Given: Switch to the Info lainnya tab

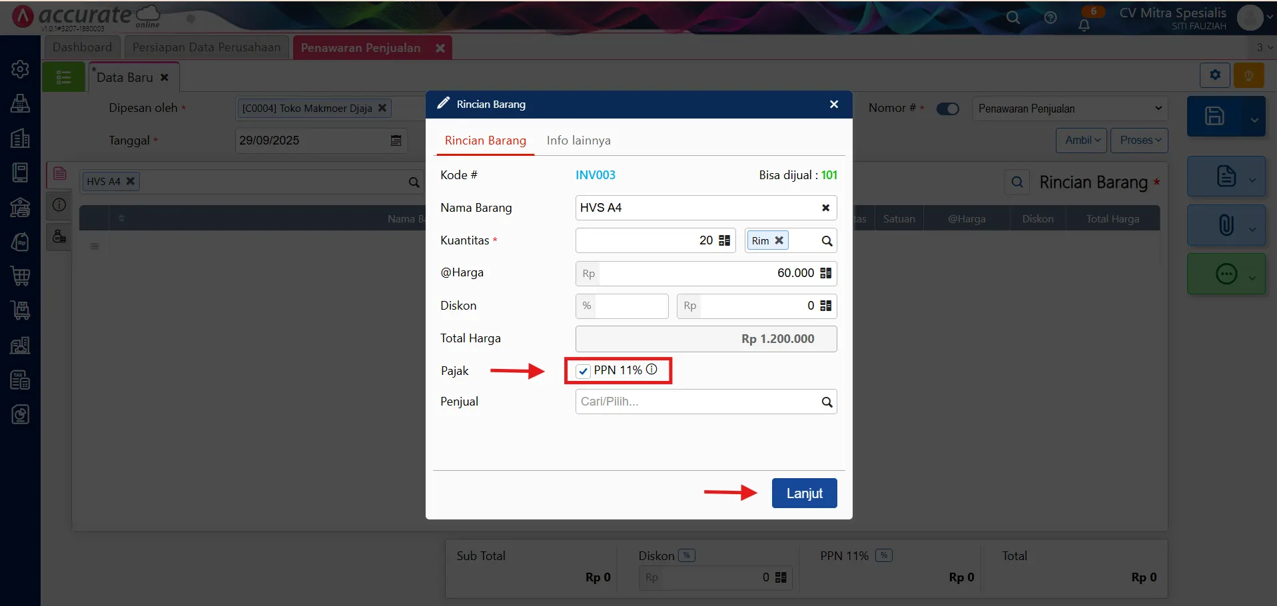Looking at the screenshot, I should click(x=578, y=141).
